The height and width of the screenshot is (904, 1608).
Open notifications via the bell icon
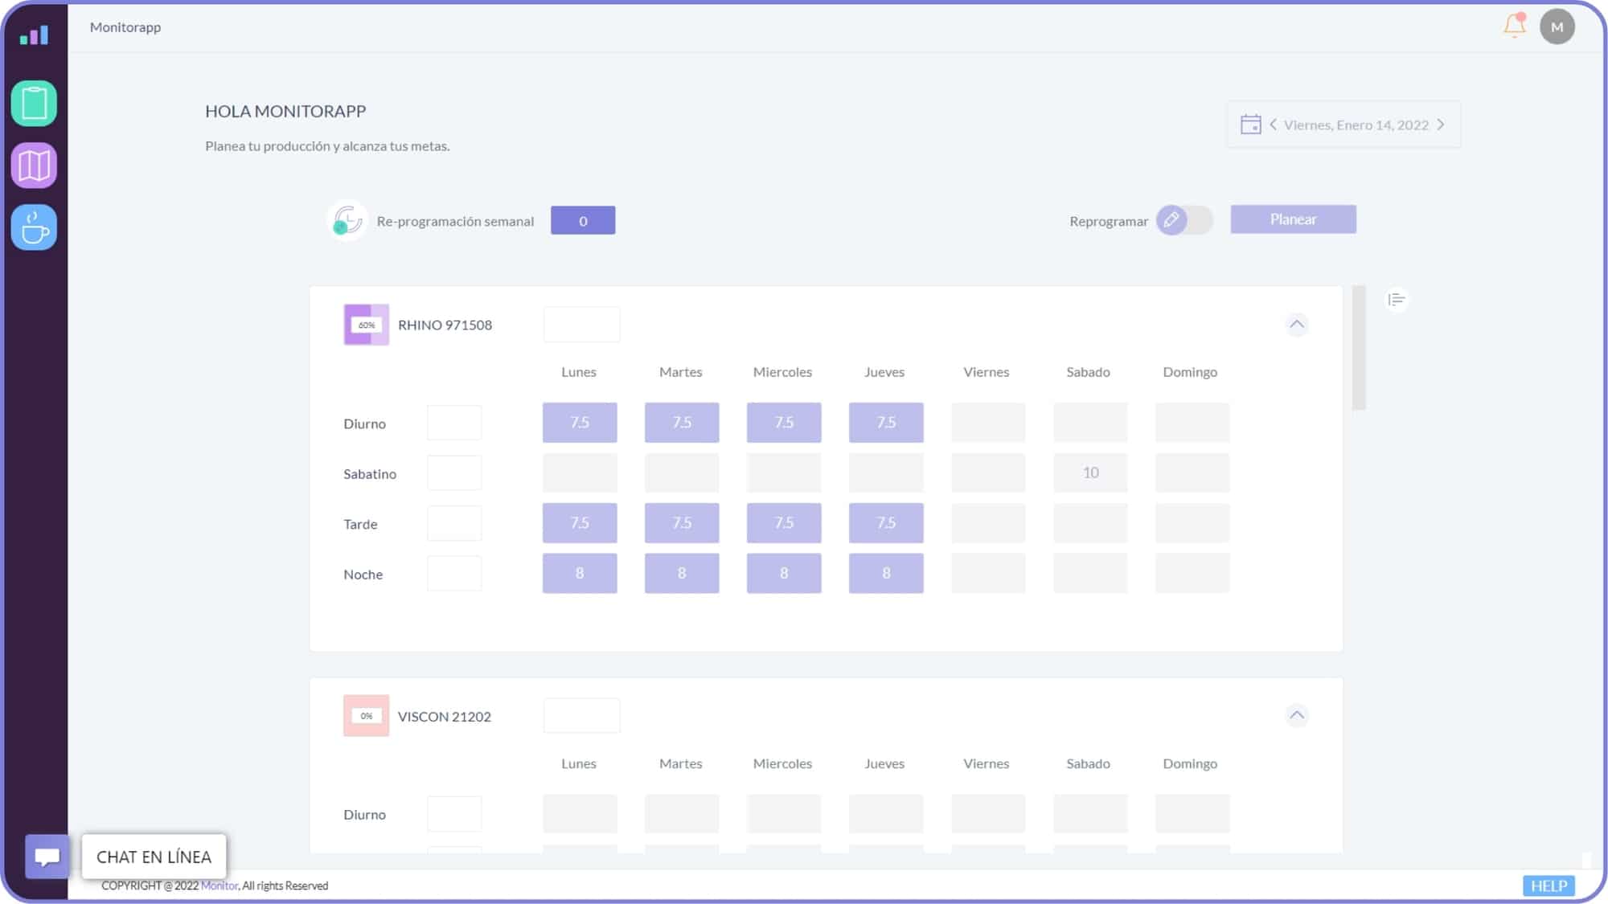[x=1514, y=27]
